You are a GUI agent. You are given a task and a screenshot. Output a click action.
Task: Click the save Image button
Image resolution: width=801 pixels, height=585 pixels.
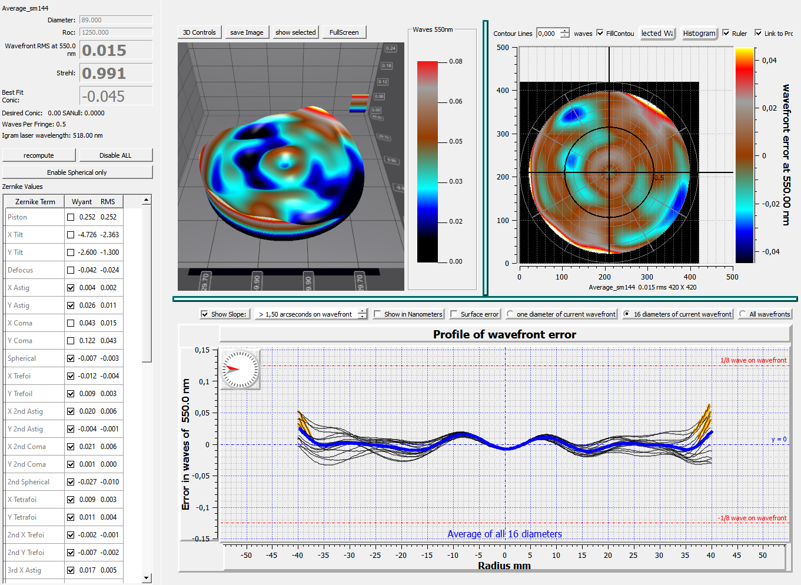247,32
